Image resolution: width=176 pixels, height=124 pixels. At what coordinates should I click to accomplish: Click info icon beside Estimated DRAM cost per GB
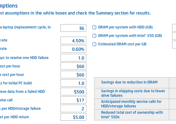pos(94,44)
